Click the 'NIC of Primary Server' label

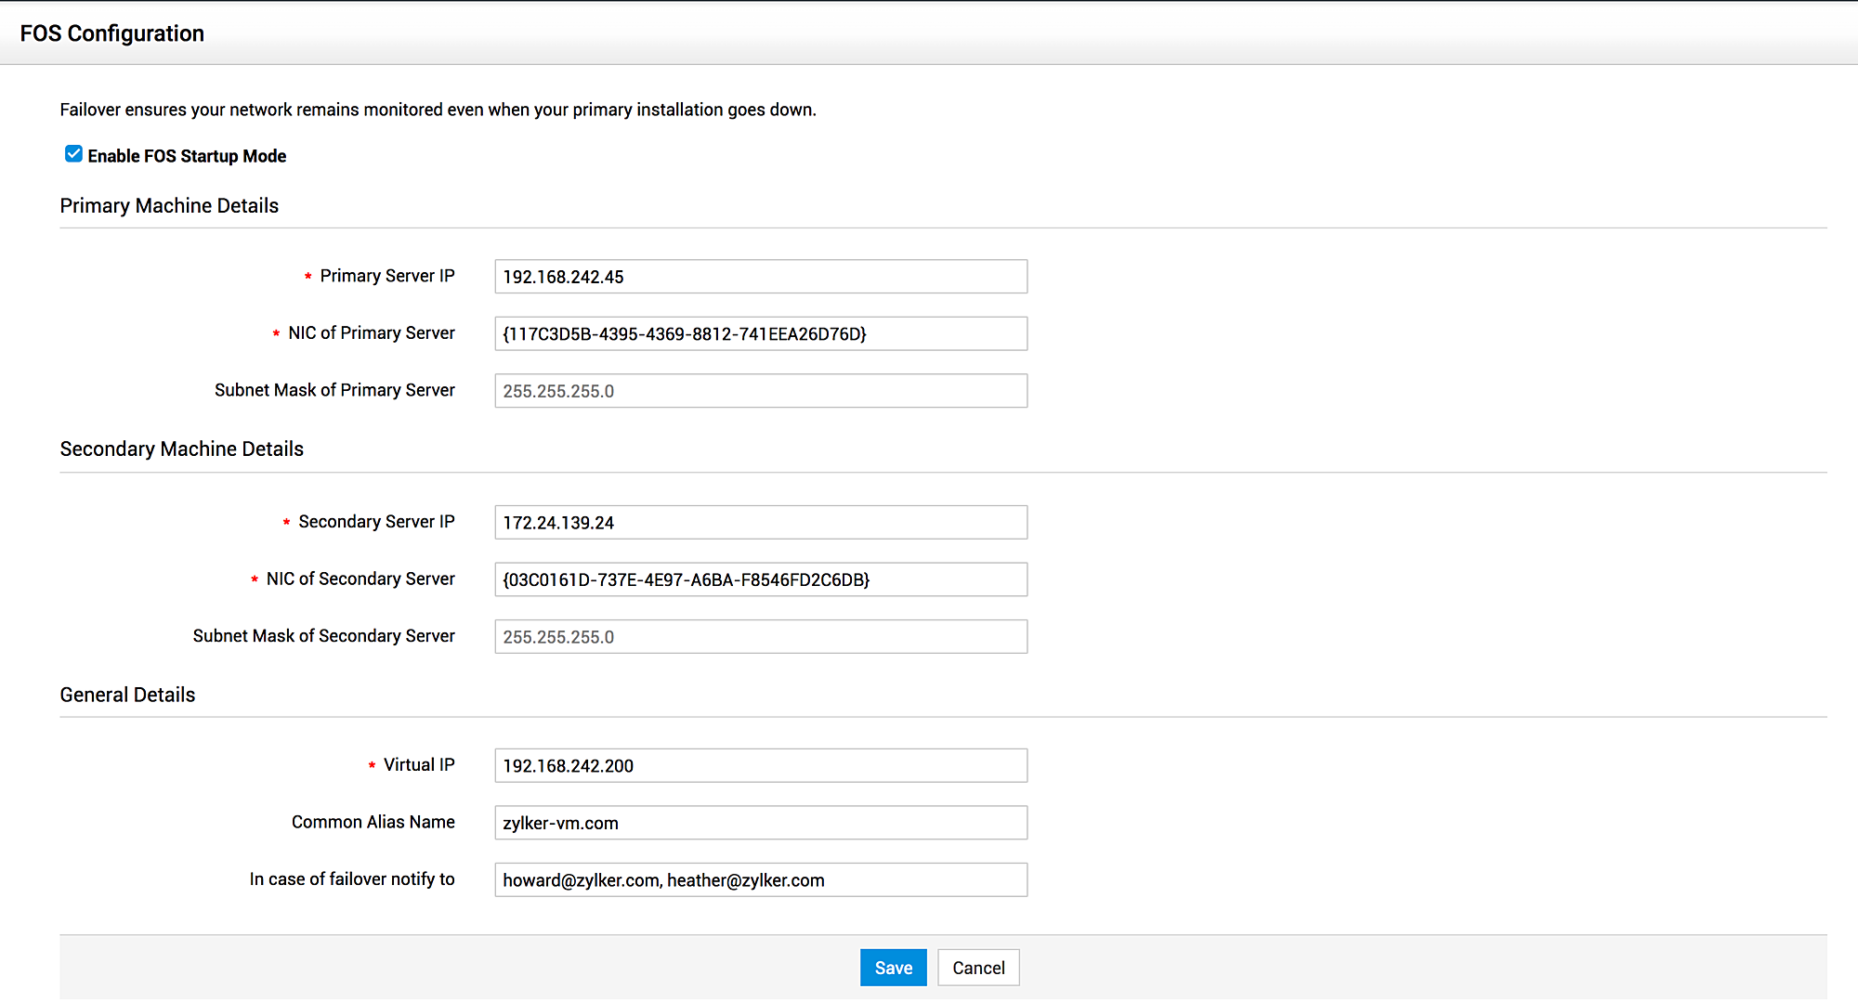372,333
